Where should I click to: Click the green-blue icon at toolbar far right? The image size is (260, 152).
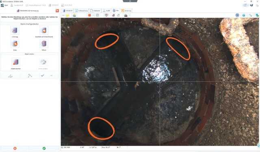point(257,15)
